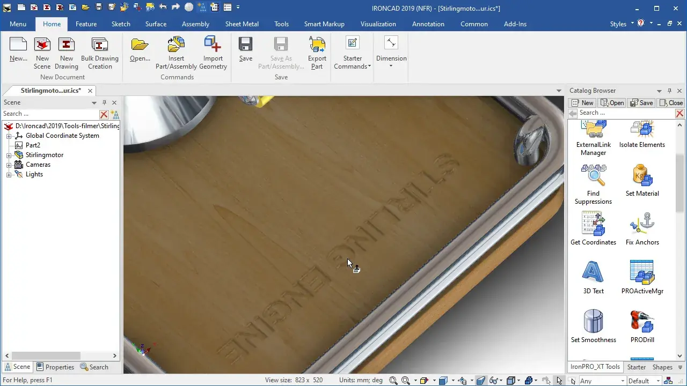Switch to the Add-Ins ribbon tab
Viewport: 687px width, 386px height.
click(515, 24)
